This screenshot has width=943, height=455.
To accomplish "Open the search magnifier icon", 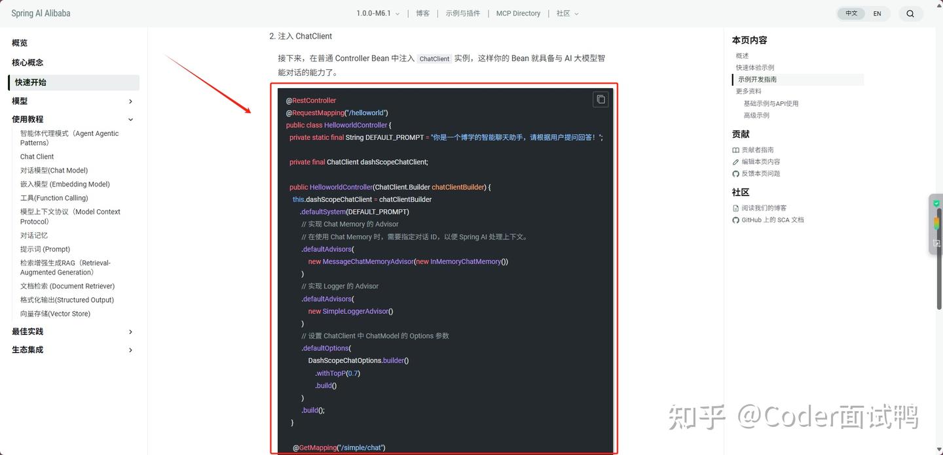I will point(910,14).
